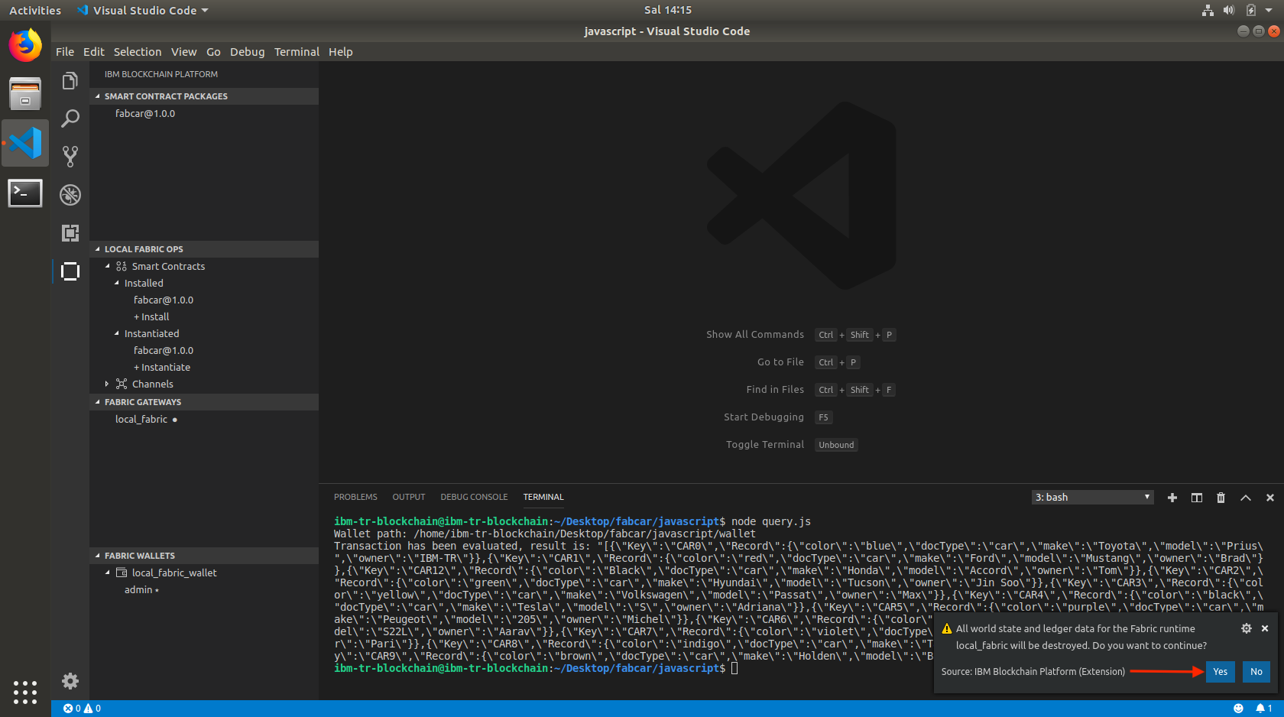Select fabcar@1.0.0 under Smart Contract Packages

[x=145, y=113]
